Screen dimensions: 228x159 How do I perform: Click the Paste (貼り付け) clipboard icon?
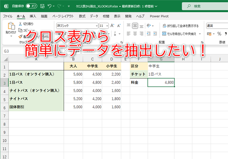[11, 26]
